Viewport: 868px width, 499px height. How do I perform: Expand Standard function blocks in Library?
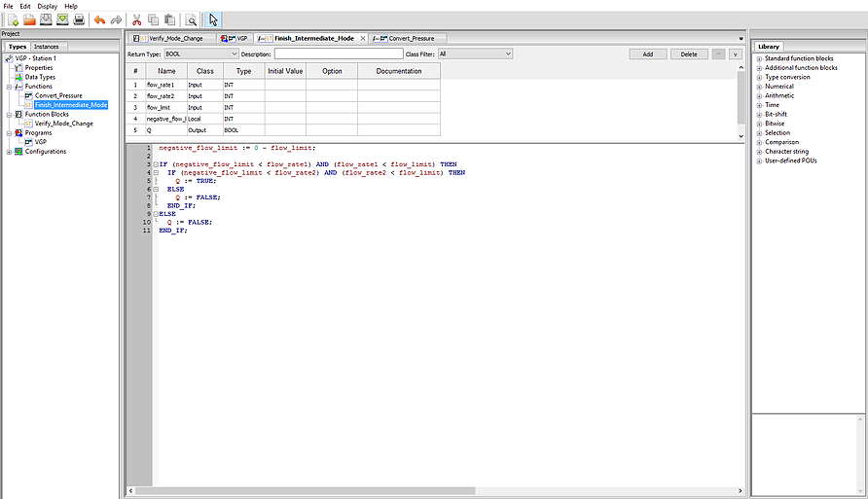tap(759, 59)
